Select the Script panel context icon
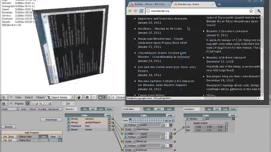This screenshot has height=152, width=271. click(32, 103)
